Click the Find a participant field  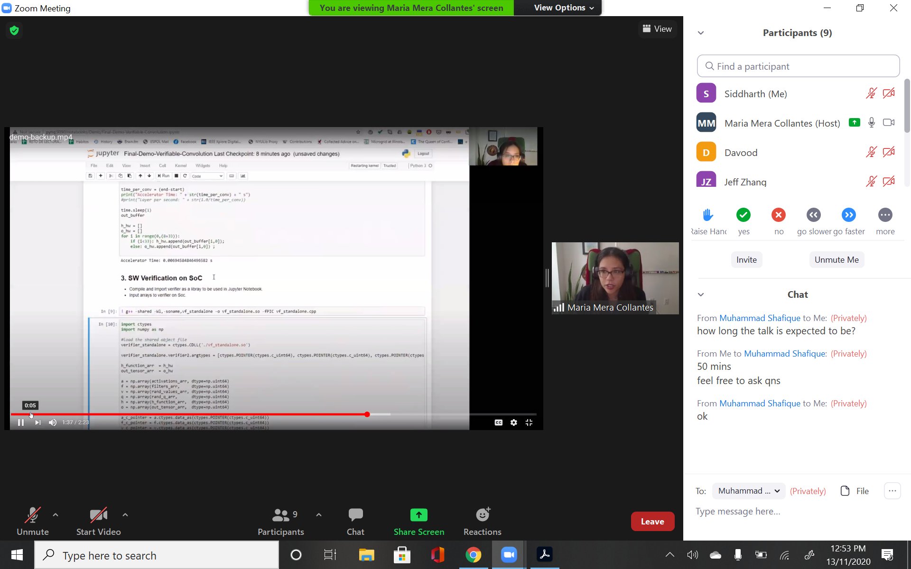(x=798, y=66)
